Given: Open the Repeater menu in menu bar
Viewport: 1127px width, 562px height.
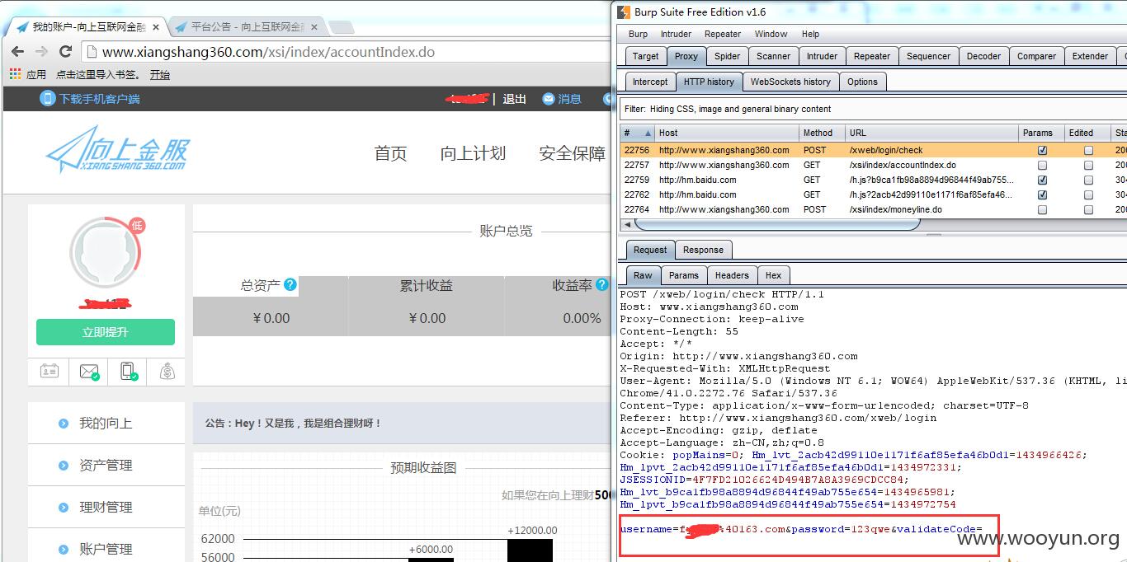Looking at the screenshot, I should (x=722, y=34).
